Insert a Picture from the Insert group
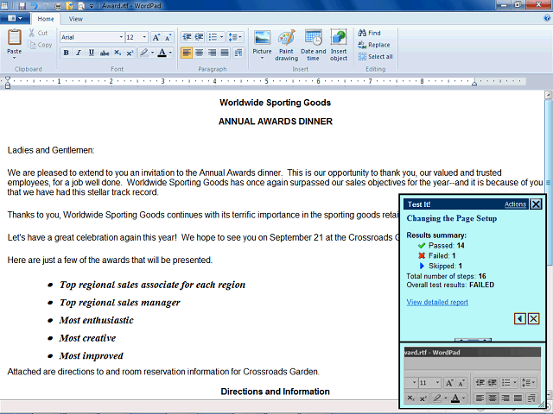Screen dimensions: 553x414 point(263,38)
